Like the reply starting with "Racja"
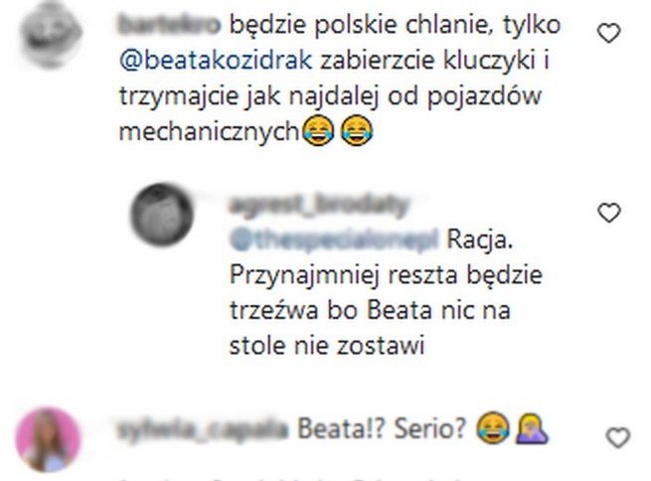Image resolution: width=651 pixels, height=481 pixels. (x=608, y=213)
